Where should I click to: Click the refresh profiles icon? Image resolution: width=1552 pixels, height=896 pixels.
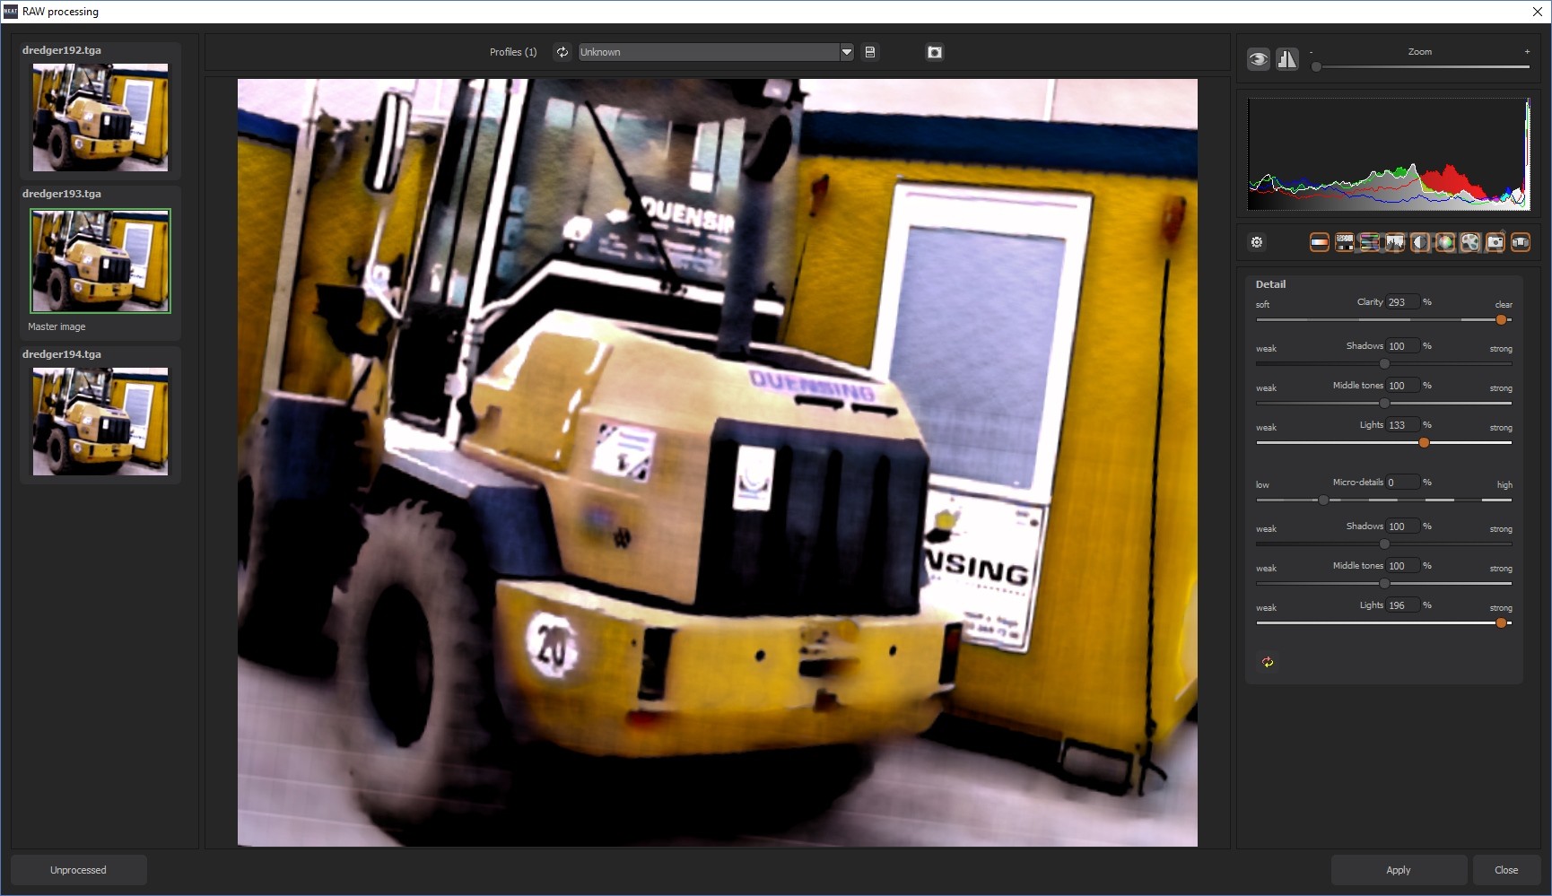(562, 52)
